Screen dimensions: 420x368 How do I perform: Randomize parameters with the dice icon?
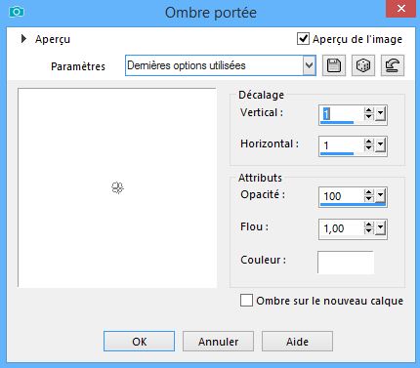(363, 65)
